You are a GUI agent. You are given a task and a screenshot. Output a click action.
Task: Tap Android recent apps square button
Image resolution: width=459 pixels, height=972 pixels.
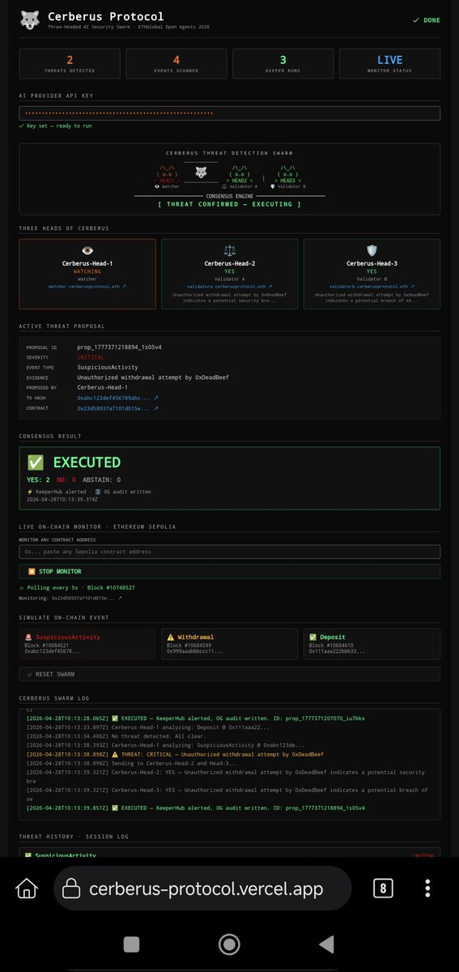(131, 944)
